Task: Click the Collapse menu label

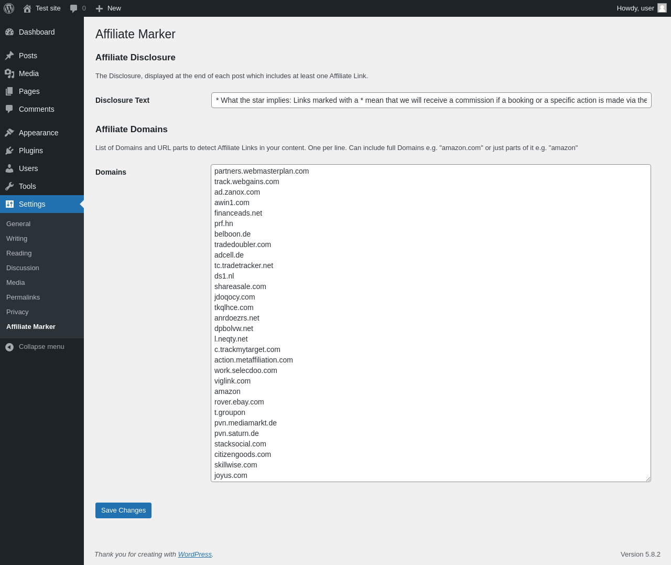Action: 41,347
